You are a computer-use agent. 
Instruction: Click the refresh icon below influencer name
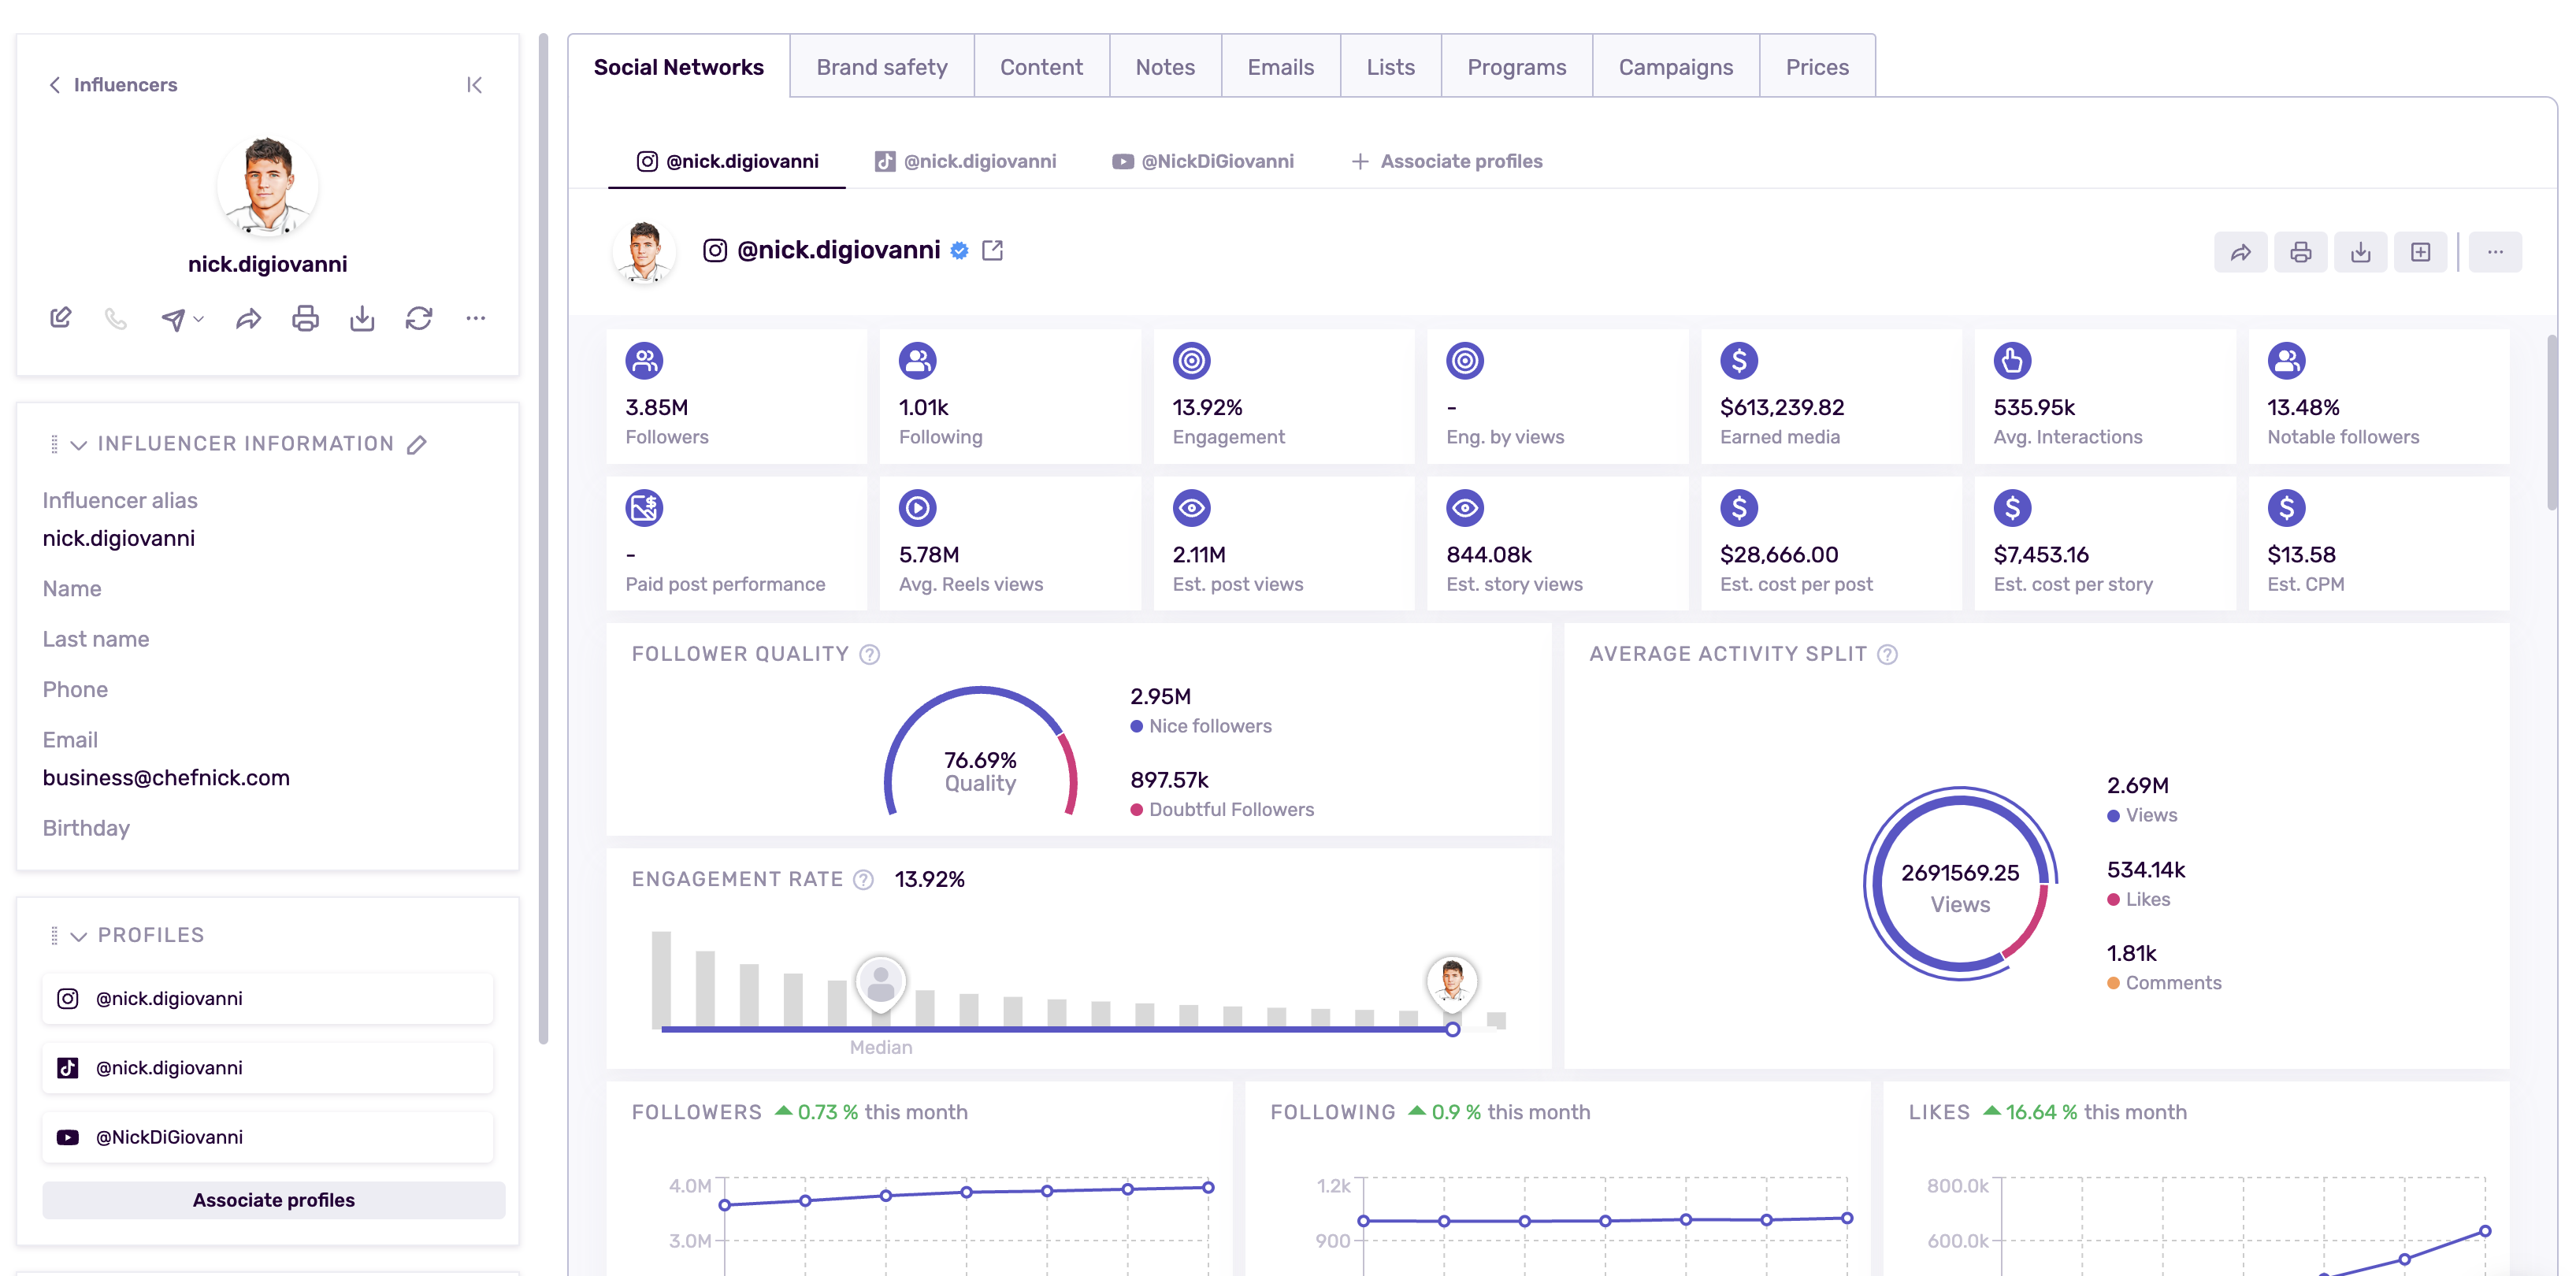click(x=418, y=318)
